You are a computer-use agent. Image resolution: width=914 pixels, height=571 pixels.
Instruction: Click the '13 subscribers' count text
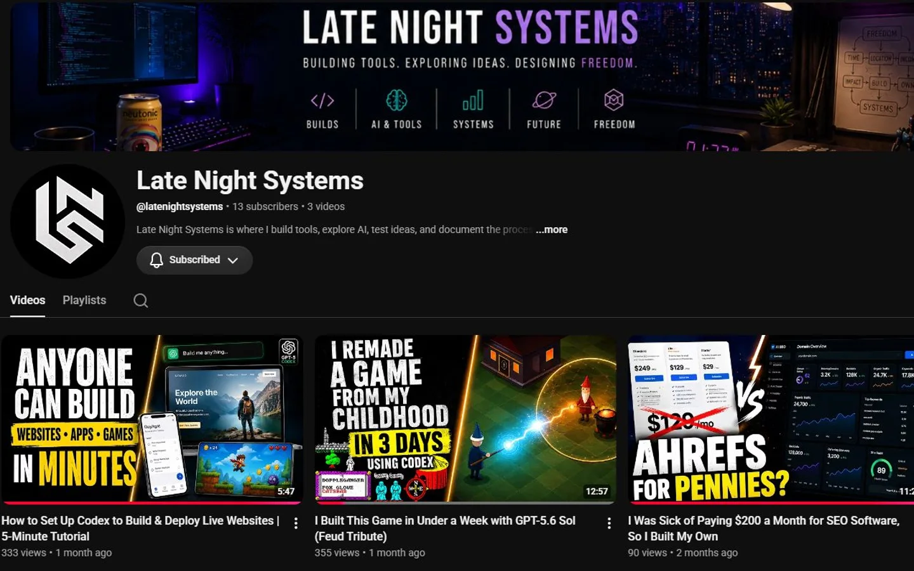[x=265, y=207]
